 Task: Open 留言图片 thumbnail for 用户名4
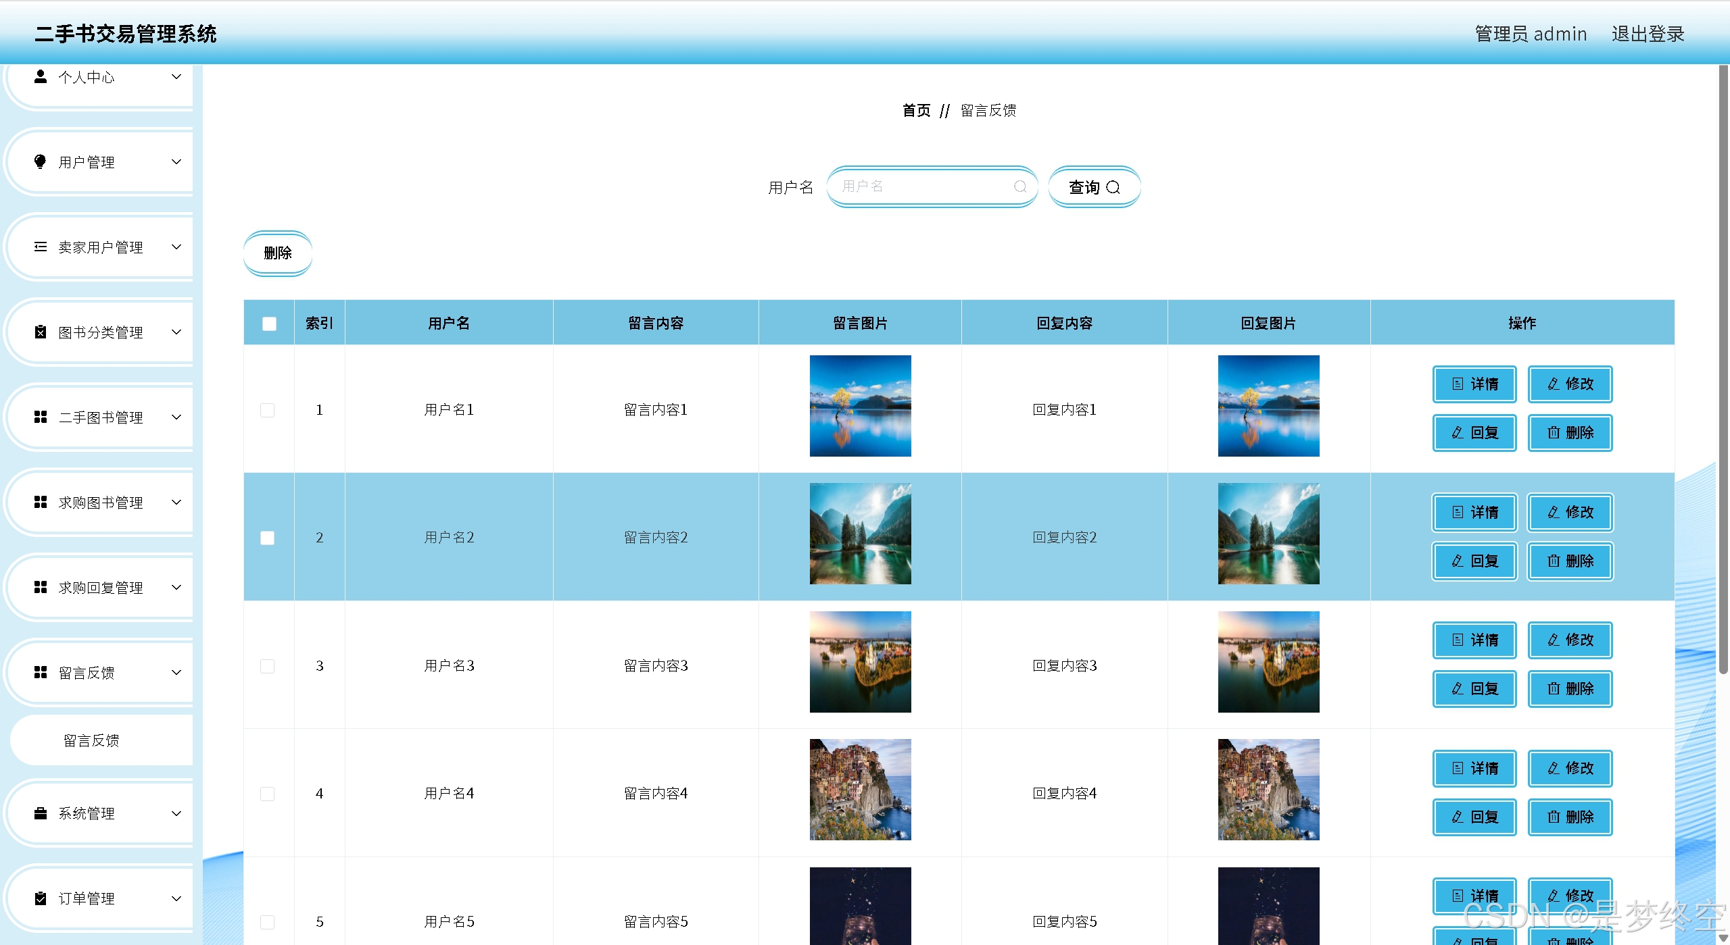(860, 790)
